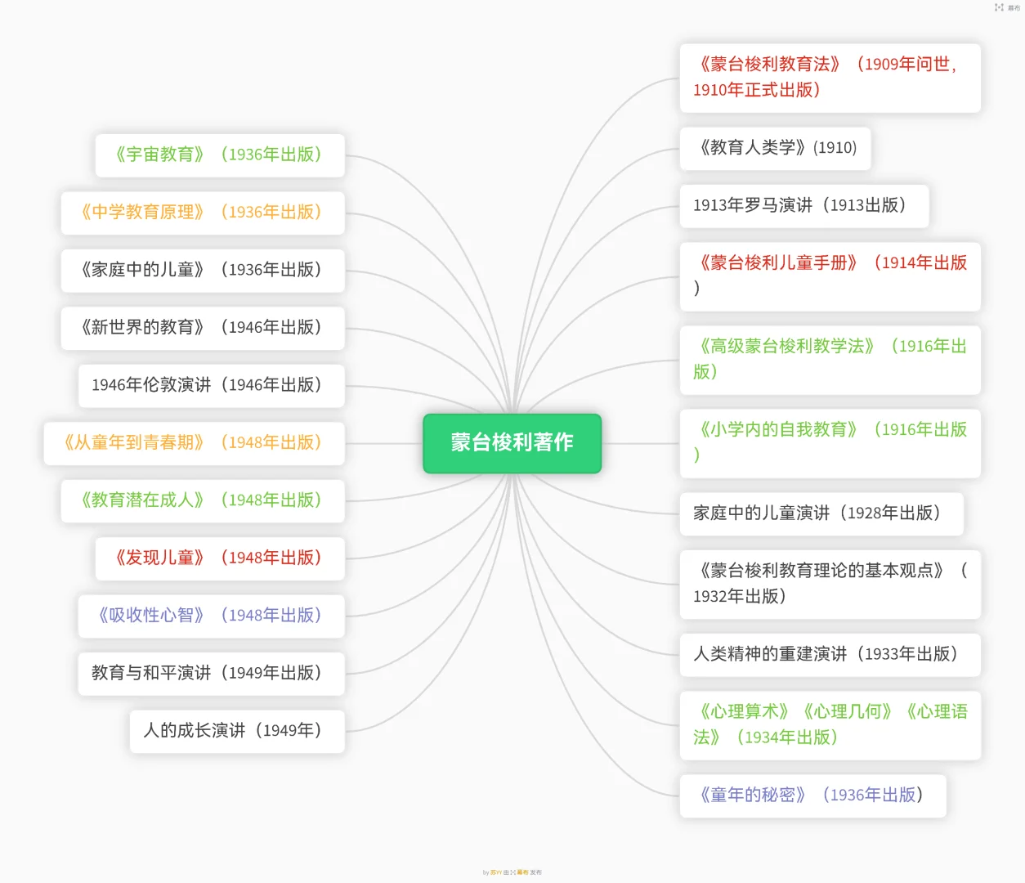Viewport: 1025px width, 883px height.
Task: Select node 《中学教育原理》
Action: 203,213
